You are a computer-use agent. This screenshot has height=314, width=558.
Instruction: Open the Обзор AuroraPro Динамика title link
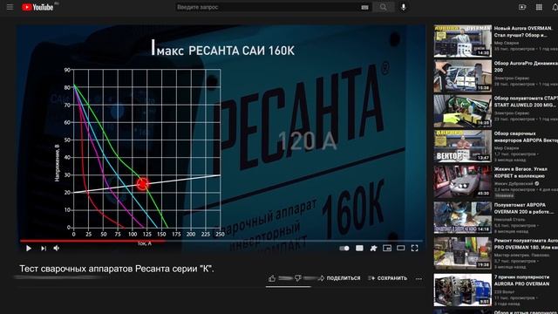[526, 66]
